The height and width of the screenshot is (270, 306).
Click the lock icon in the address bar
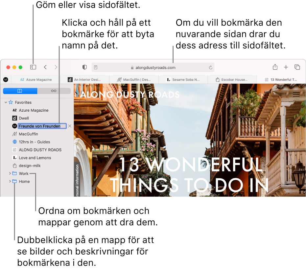132,68
